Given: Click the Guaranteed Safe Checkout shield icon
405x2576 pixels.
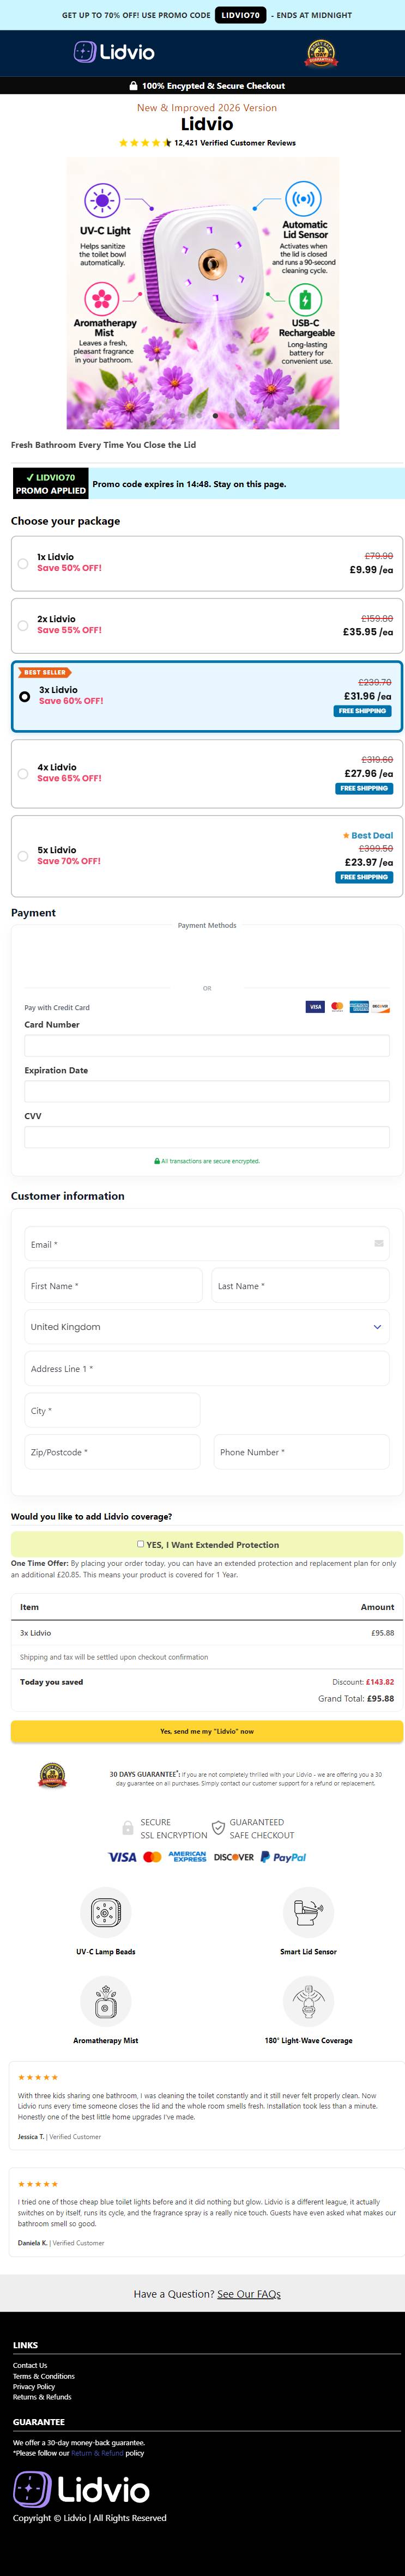Looking at the screenshot, I should coord(218,1828).
